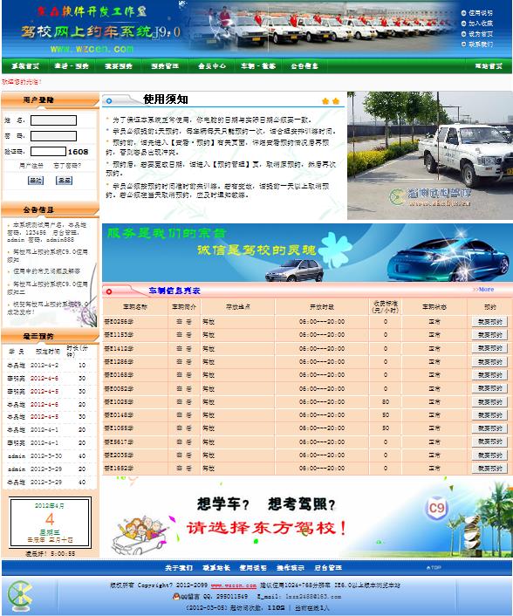Click the reserve button for vehicle 0256

489,322
